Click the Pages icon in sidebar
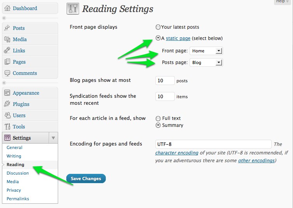This screenshot has height=208, width=293. pos(7,62)
